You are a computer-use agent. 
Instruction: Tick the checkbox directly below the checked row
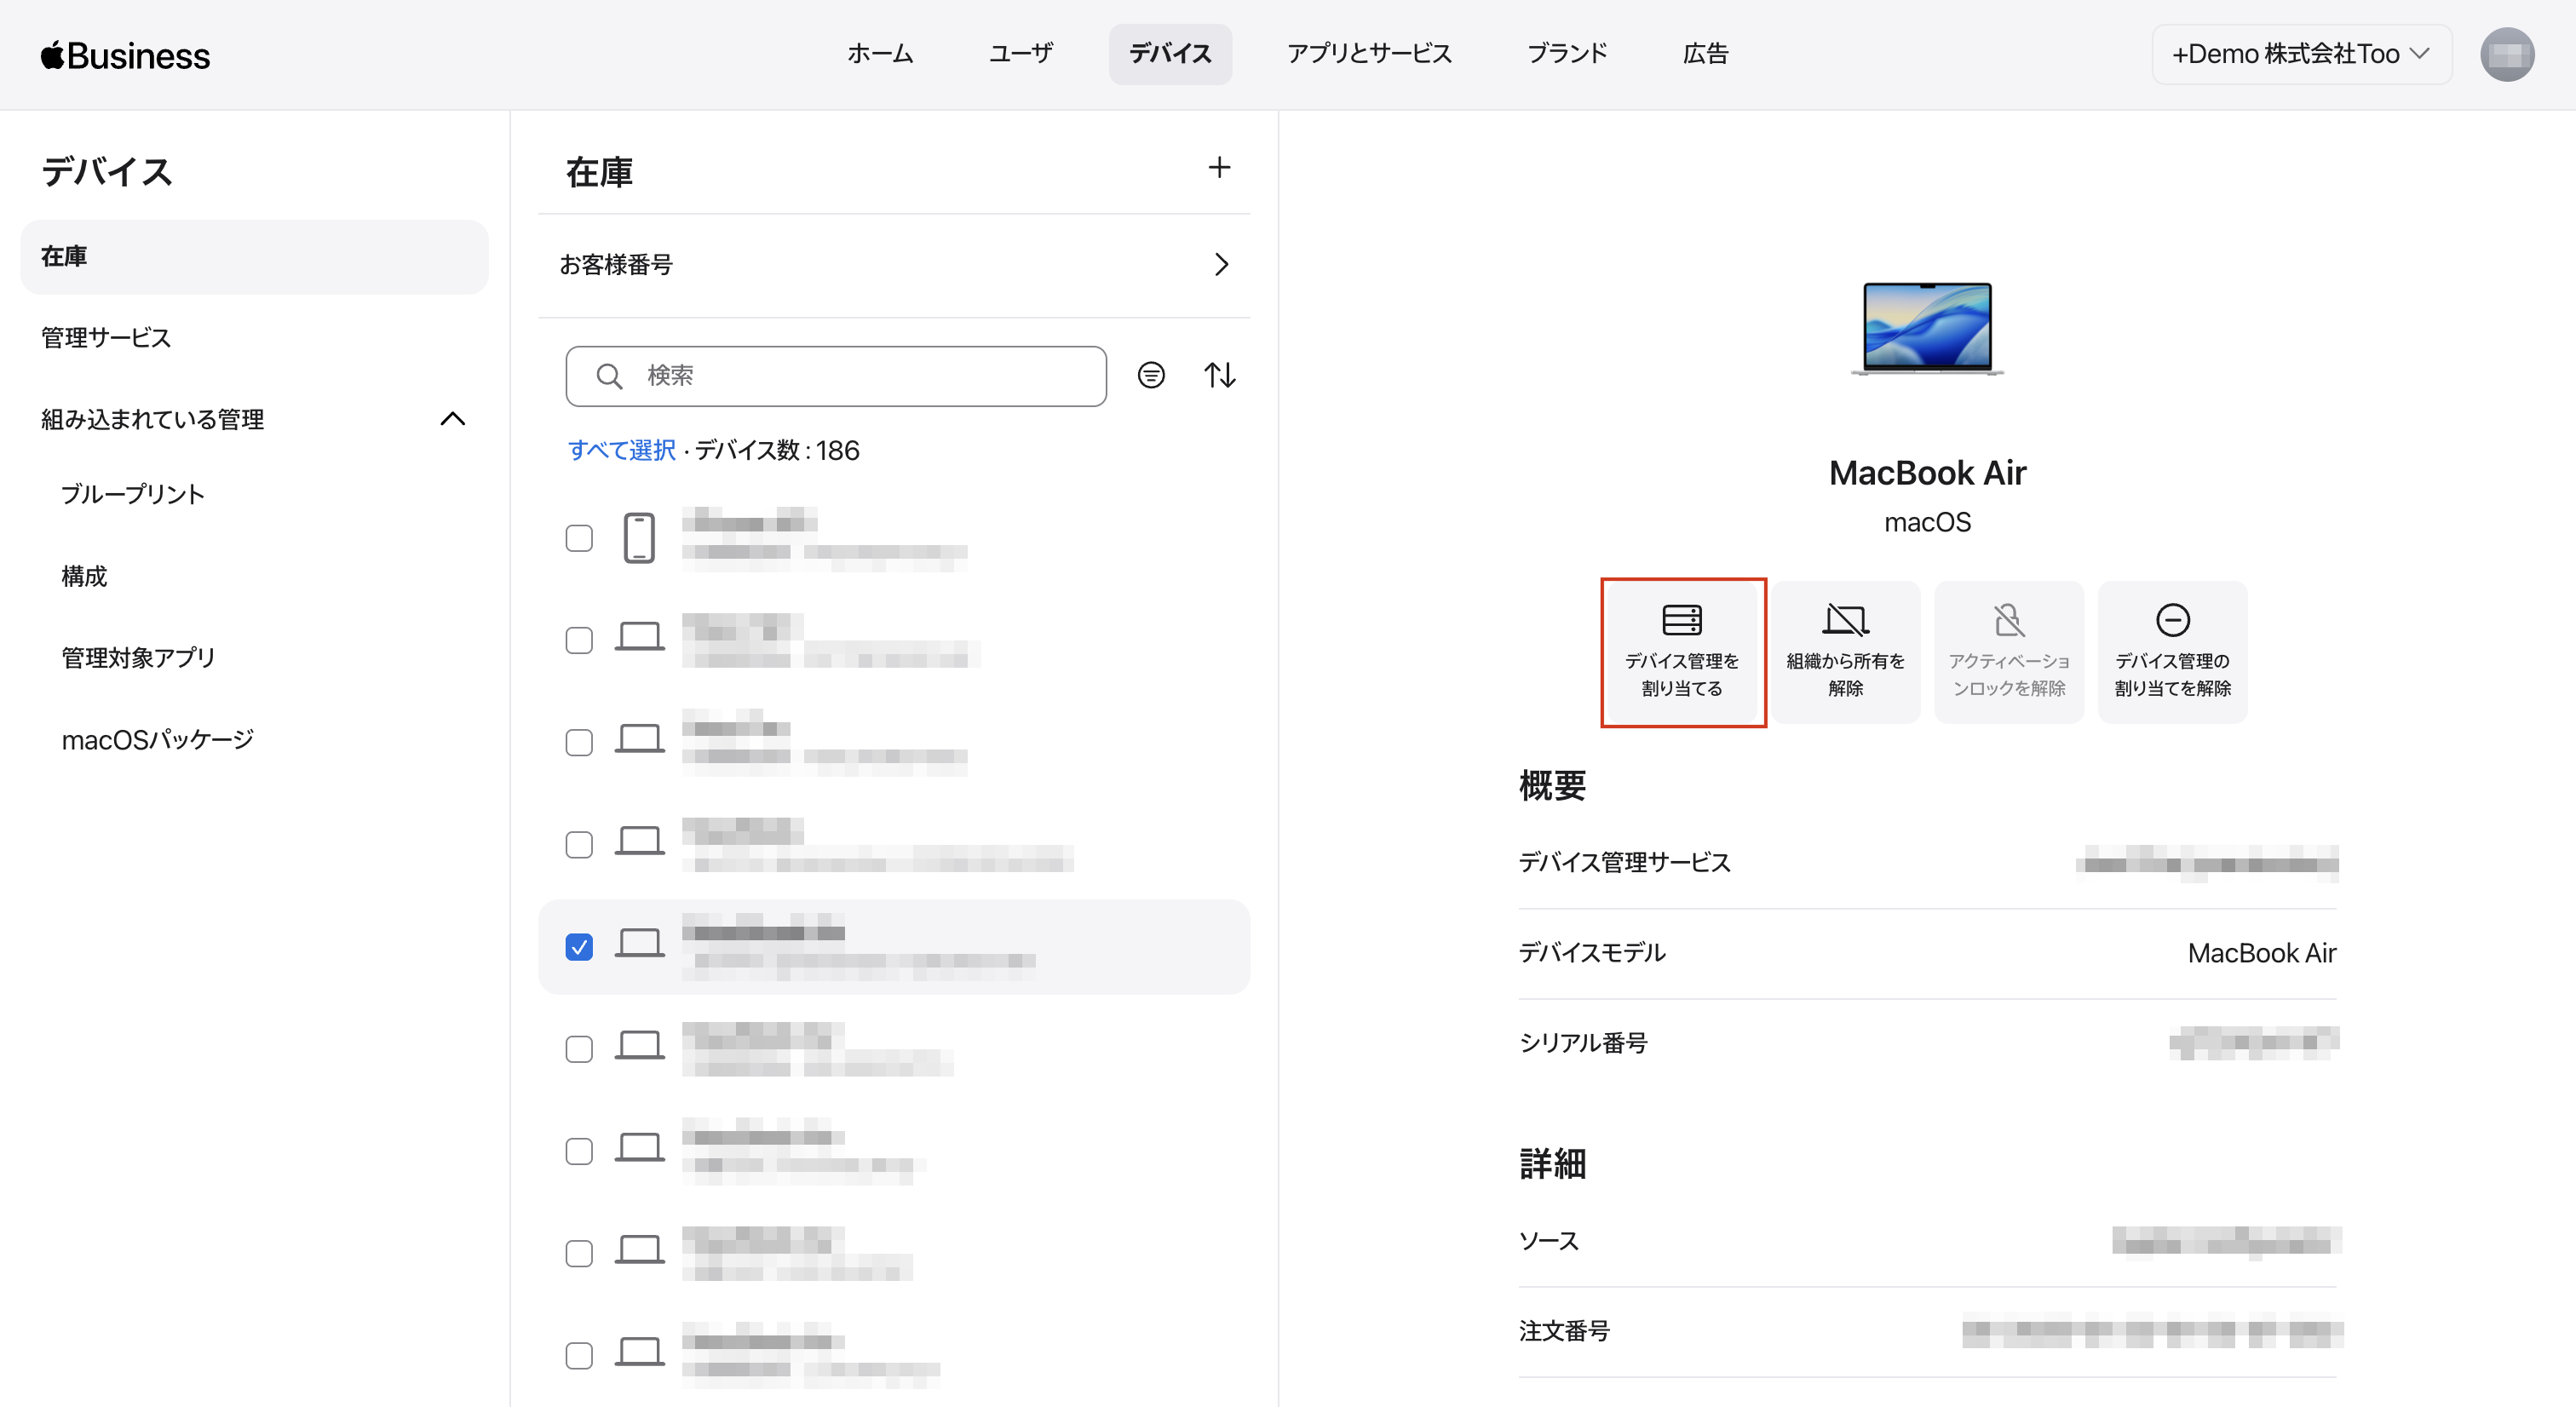(x=579, y=1048)
